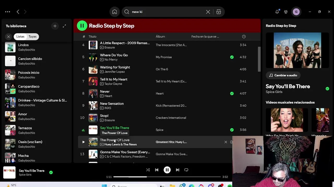Skip to previous track
This screenshot has height=187, width=334.
click(x=157, y=170)
